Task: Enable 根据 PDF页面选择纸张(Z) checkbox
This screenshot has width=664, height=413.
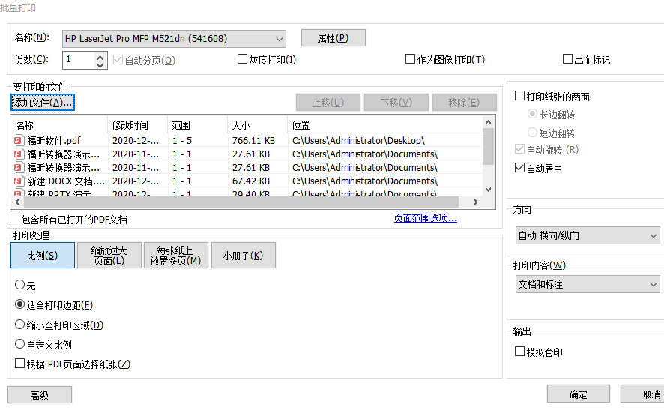Action: pyautogui.click(x=19, y=364)
